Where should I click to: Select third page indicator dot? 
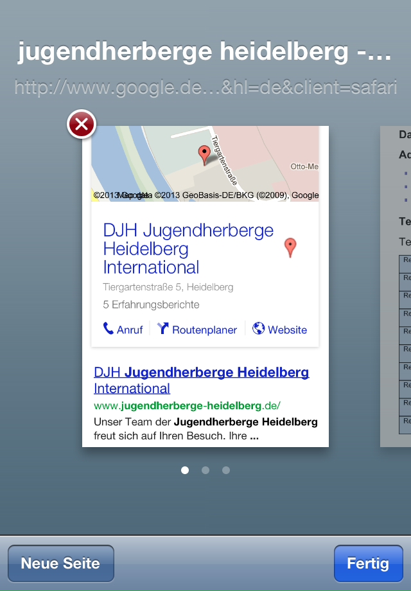[226, 470]
